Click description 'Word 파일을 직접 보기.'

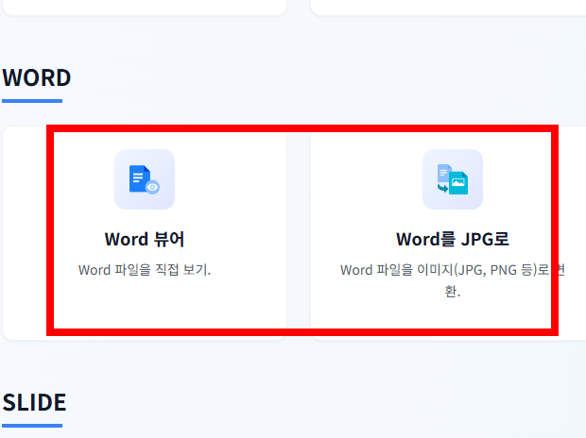click(145, 270)
